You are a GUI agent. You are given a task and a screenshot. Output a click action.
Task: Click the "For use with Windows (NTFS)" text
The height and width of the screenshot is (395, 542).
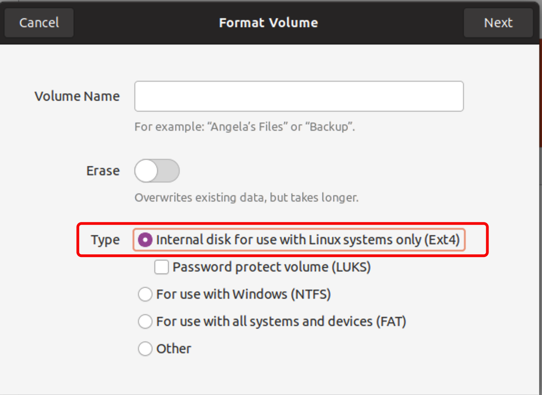coord(243,294)
